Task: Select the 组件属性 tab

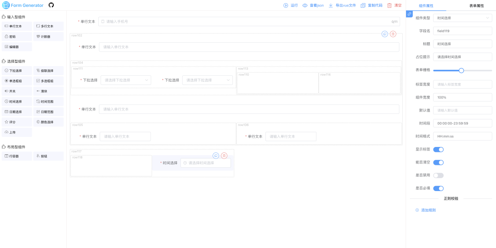Action: [x=426, y=6]
